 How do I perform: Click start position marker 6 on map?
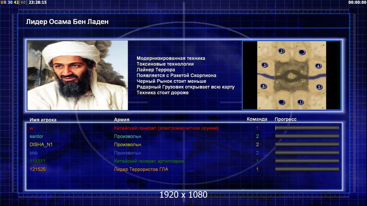264,86
